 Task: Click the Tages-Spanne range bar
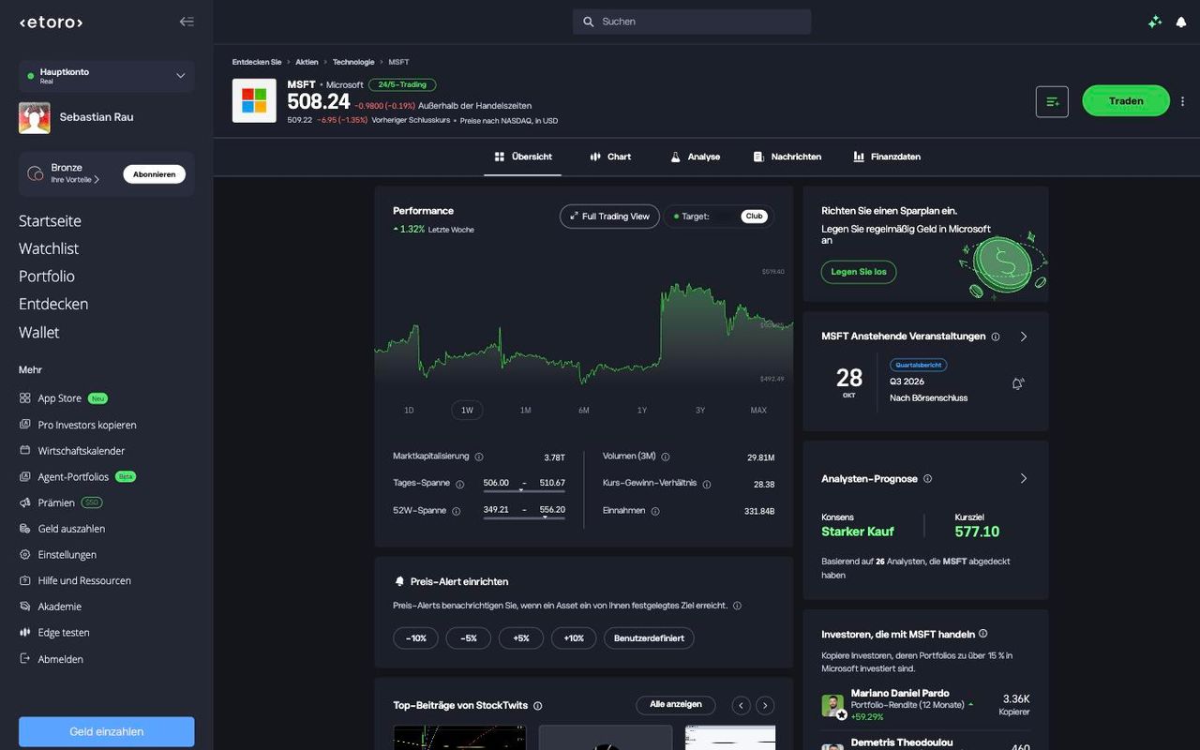[x=524, y=489]
